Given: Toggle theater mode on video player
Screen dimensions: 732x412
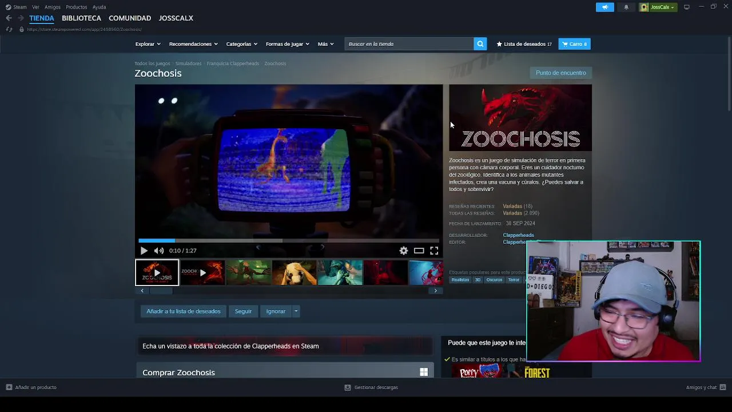Looking at the screenshot, I should pyautogui.click(x=419, y=251).
